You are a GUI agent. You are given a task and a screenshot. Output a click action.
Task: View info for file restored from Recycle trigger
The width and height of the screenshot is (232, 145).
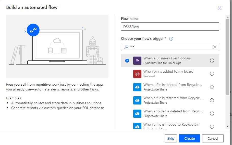click(212, 100)
